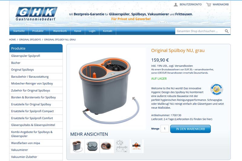Open Original Spülboys breadcrumb link
This screenshot has width=242, height=161.
[30, 40]
